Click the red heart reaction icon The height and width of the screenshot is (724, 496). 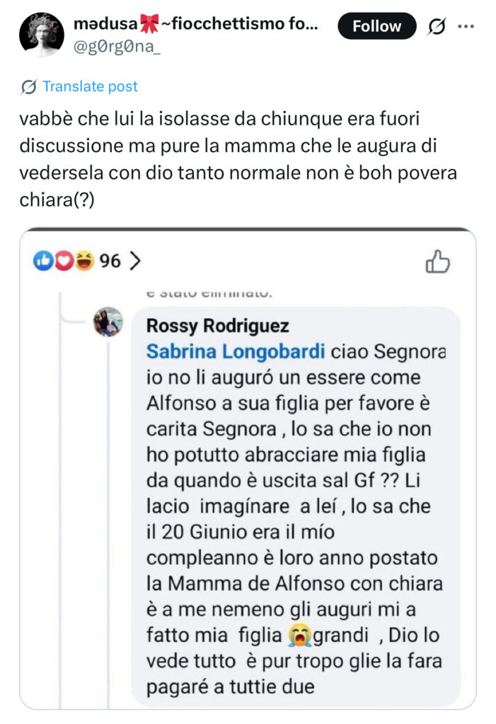pos(64,262)
